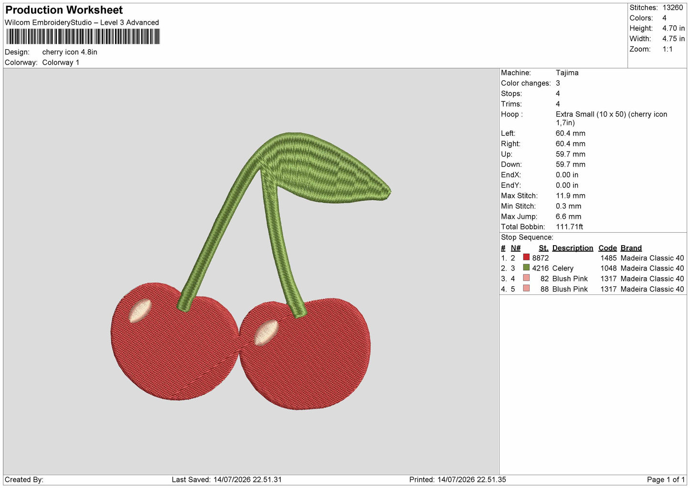Click thread code 1485
The image size is (690, 488).
[x=608, y=258]
